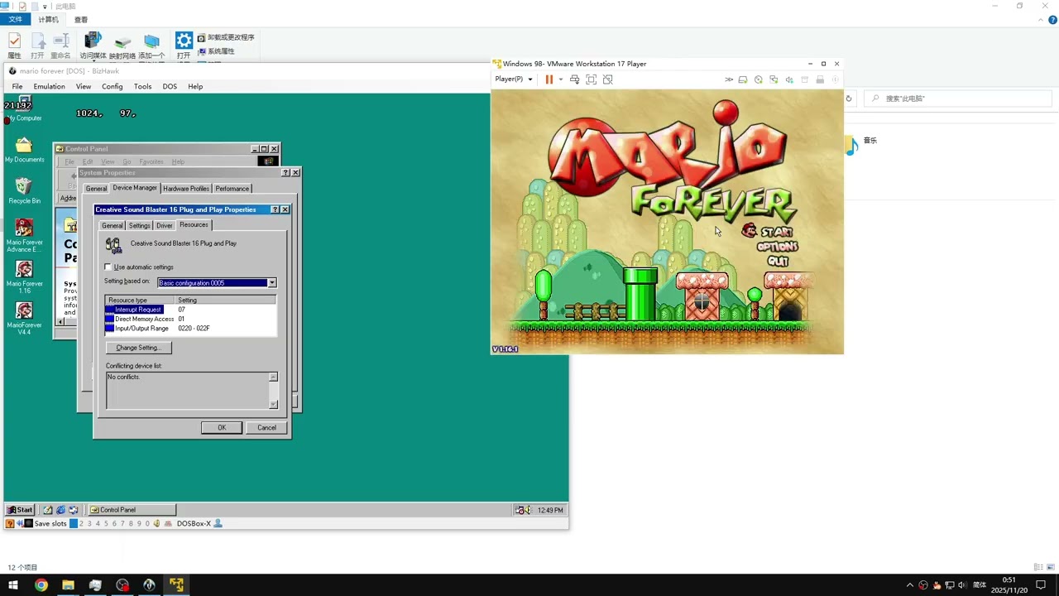The image size is (1059, 596).
Task: Switch to the Driver tab
Action: click(165, 225)
